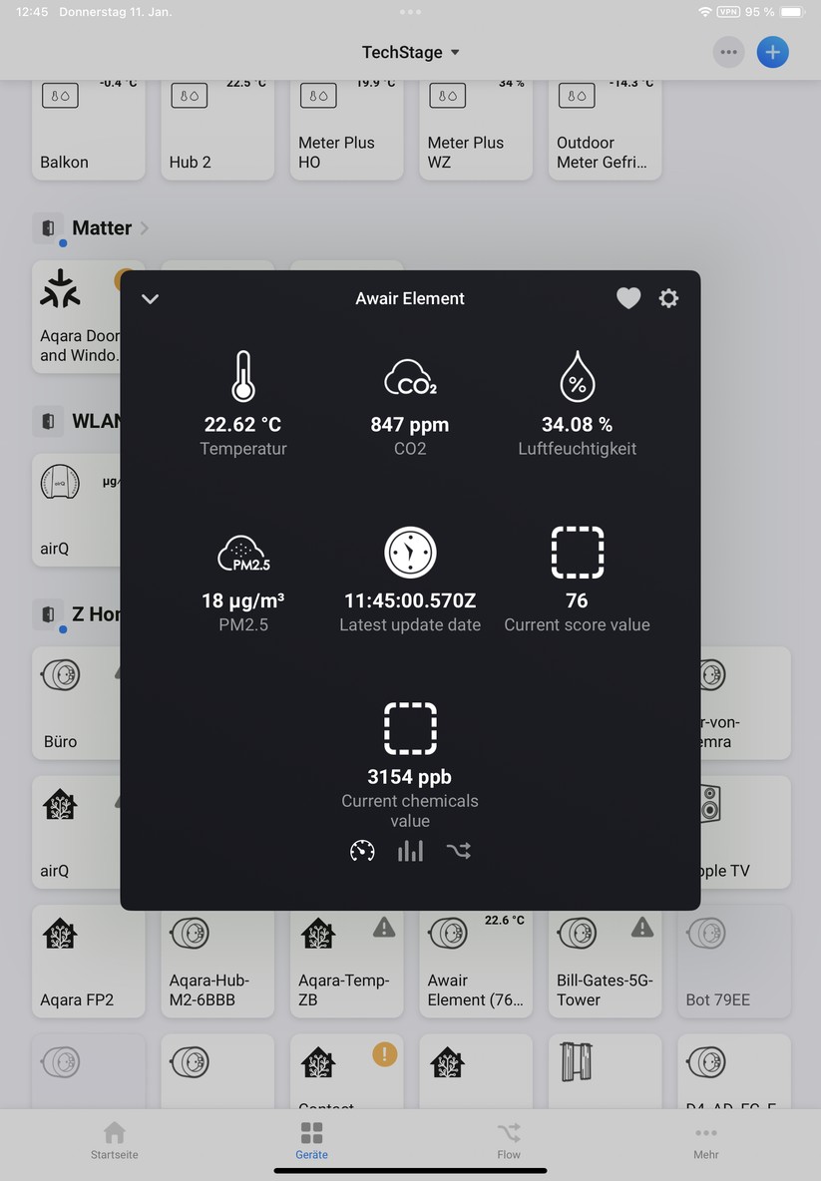
Task: Switch to the Flow tab
Action: (x=509, y=1140)
